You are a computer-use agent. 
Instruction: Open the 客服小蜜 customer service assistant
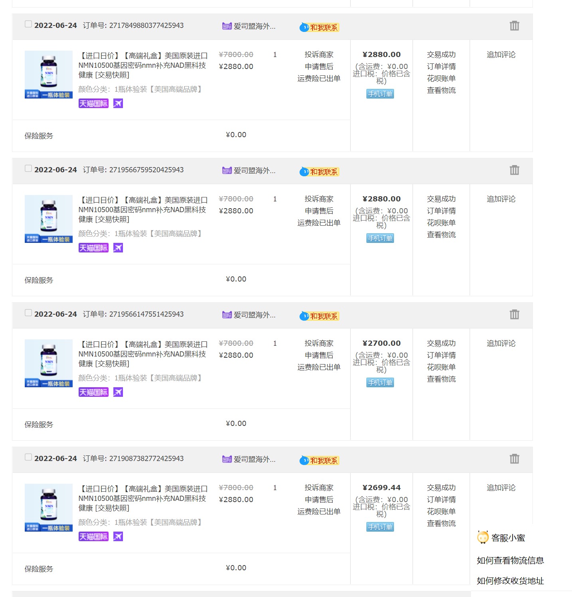(x=502, y=538)
